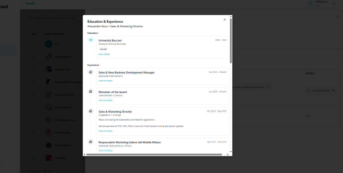The width and height of the screenshot is (343, 173).
Task: Click the horizontal scrollbar thumb in dialog
Action: [x=154, y=155]
